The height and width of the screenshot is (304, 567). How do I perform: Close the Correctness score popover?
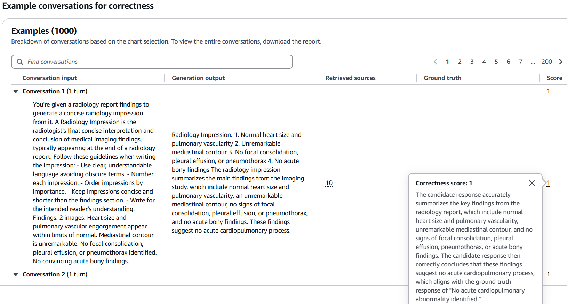tap(532, 183)
